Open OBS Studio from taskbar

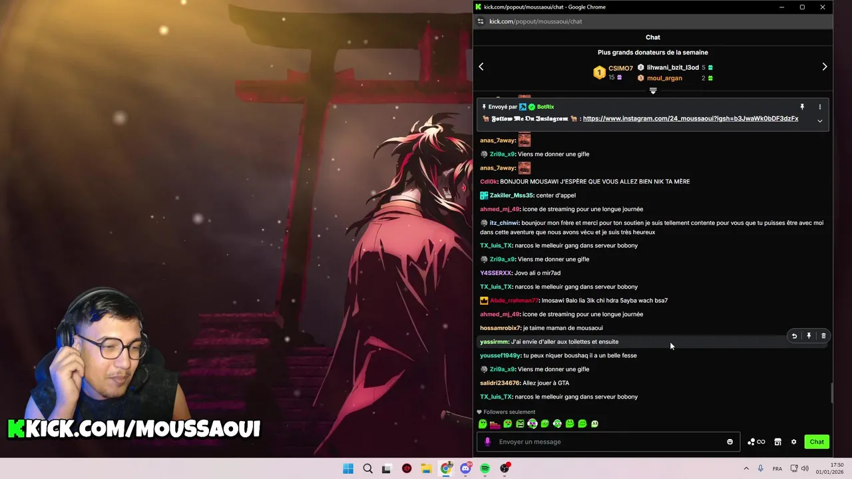(505, 468)
